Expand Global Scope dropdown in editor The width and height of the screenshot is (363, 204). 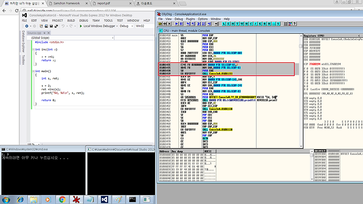(112, 38)
